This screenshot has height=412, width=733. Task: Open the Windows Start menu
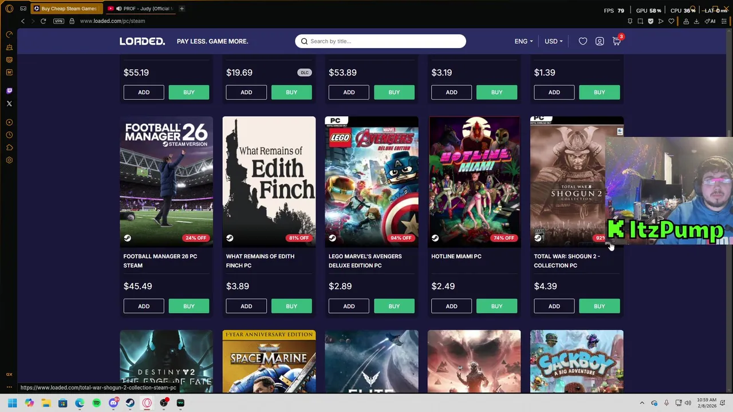coord(12,403)
